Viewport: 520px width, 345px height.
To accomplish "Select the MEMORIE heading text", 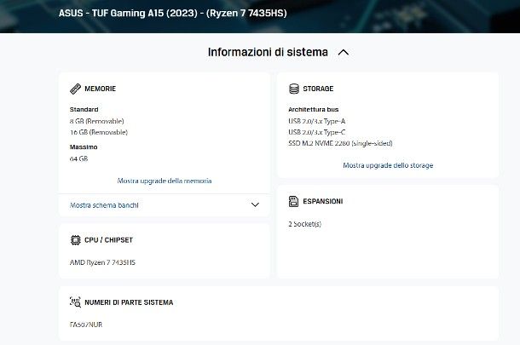I will pos(100,89).
